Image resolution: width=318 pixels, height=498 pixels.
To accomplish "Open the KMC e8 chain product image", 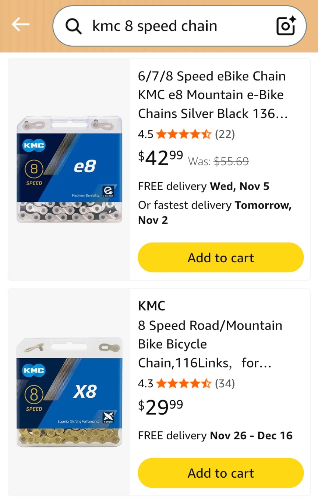I will [69, 169].
